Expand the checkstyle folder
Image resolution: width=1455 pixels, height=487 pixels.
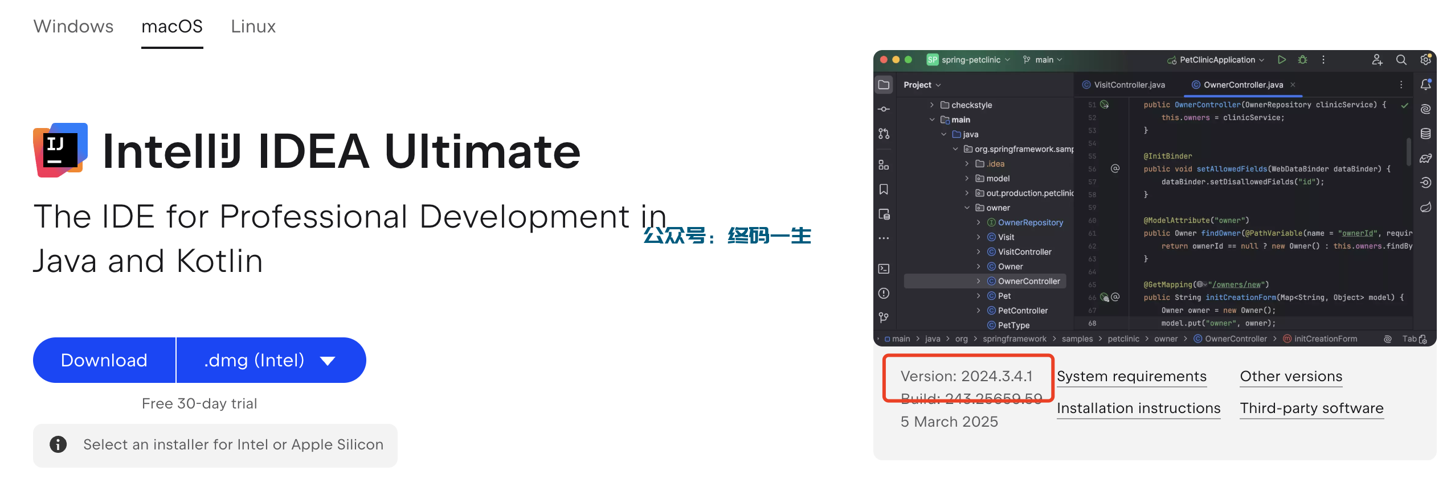pyautogui.click(x=932, y=105)
